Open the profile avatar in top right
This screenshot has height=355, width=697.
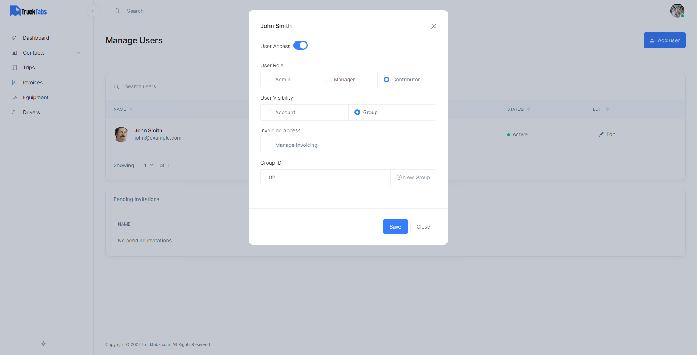tap(677, 11)
